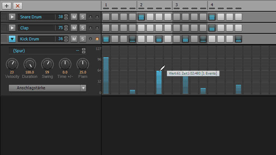Mute the Kick Drum lane
The height and width of the screenshot is (155, 276).
pyautogui.click(x=74, y=39)
